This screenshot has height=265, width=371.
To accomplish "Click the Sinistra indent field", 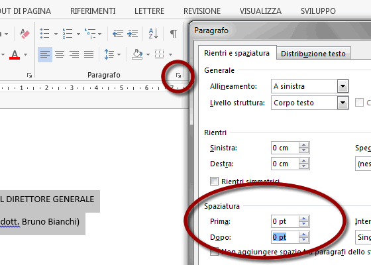I will click(285, 148).
